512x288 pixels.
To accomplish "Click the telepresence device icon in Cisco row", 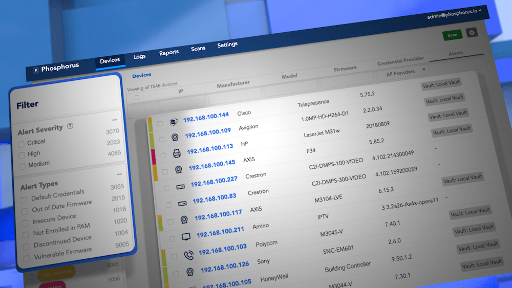I will (174, 122).
